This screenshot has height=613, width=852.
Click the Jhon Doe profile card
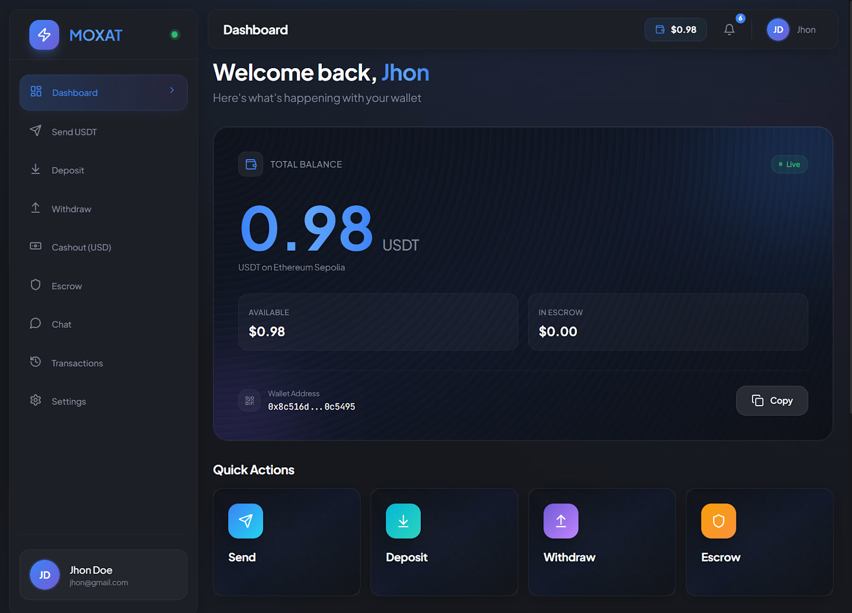[x=103, y=575]
